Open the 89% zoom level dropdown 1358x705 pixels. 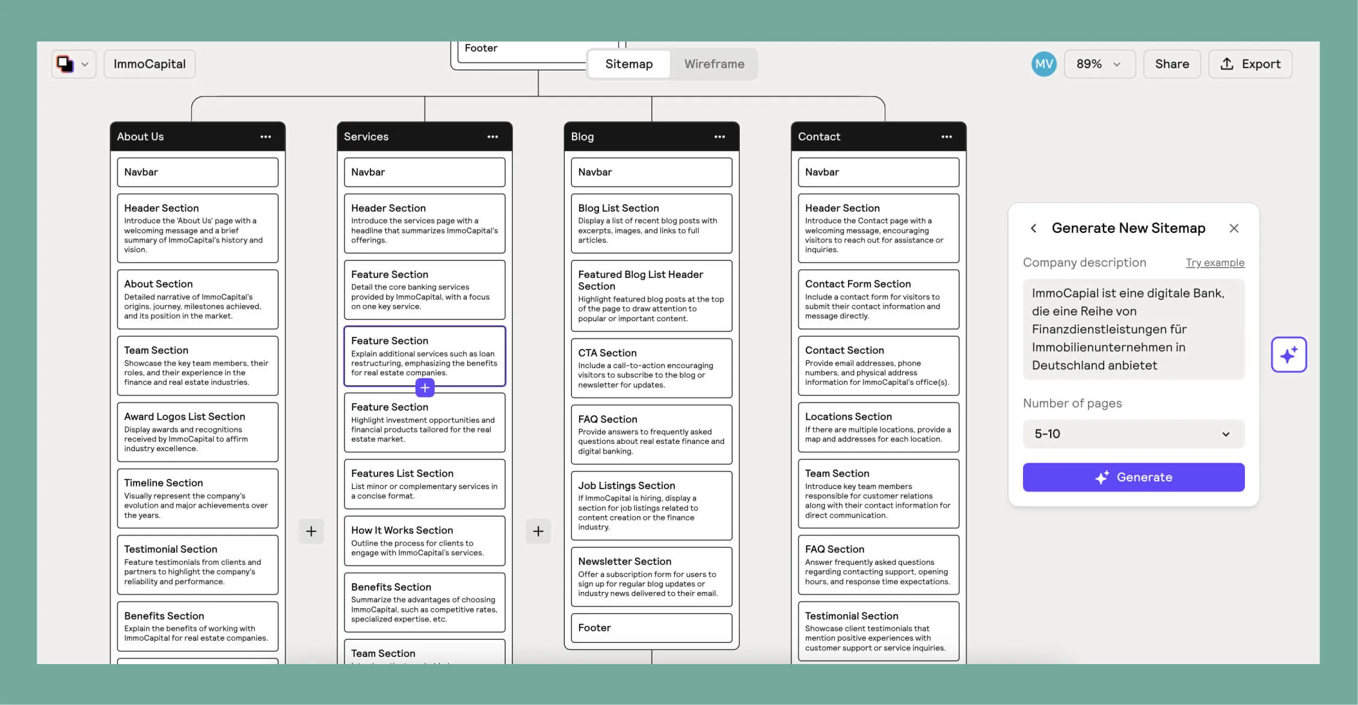coord(1099,64)
